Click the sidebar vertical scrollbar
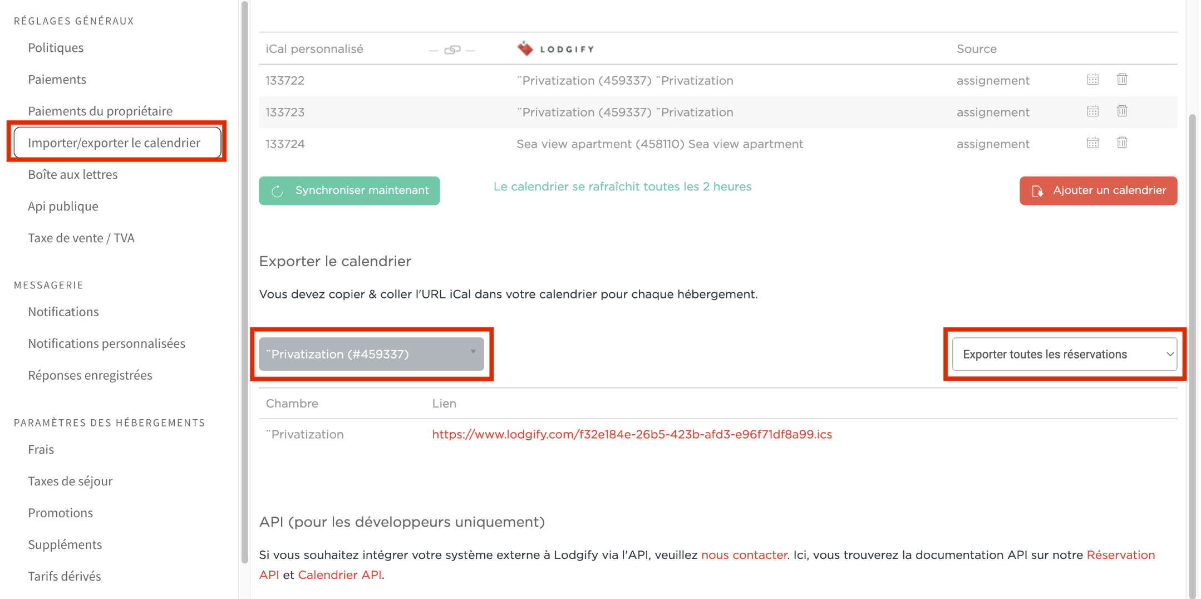 coord(244,278)
